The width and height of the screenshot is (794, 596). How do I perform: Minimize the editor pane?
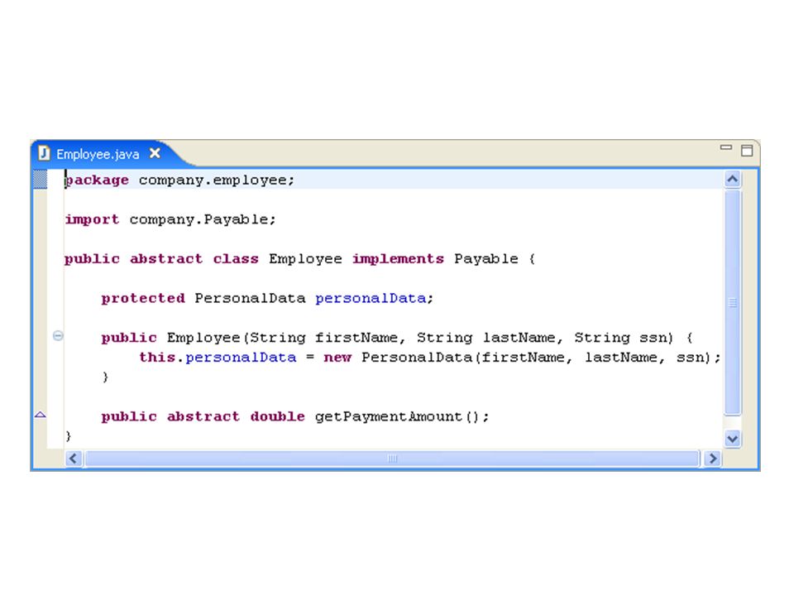click(x=726, y=147)
